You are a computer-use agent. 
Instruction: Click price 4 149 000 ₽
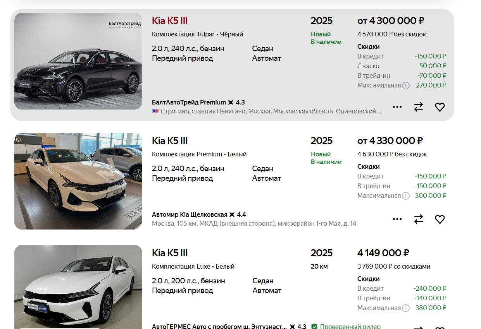tap(383, 253)
